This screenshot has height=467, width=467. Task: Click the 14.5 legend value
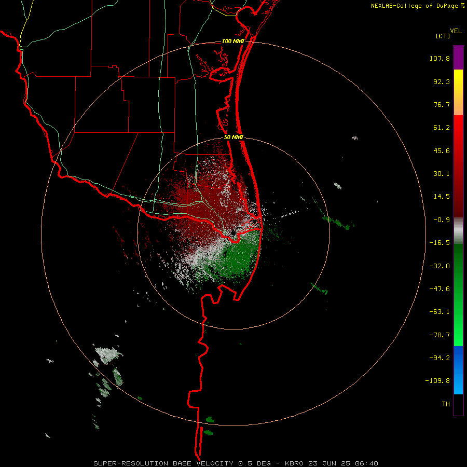click(x=442, y=197)
